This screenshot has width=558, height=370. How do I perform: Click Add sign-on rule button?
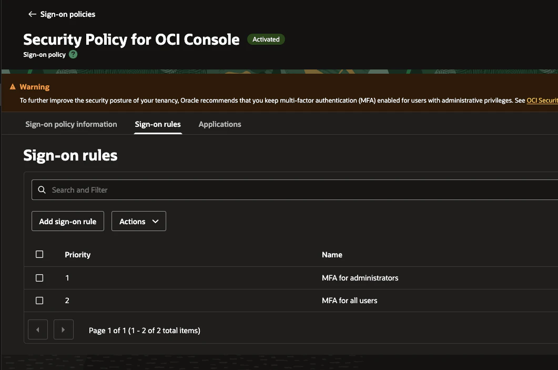pyautogui.click(x=68, y=221)
